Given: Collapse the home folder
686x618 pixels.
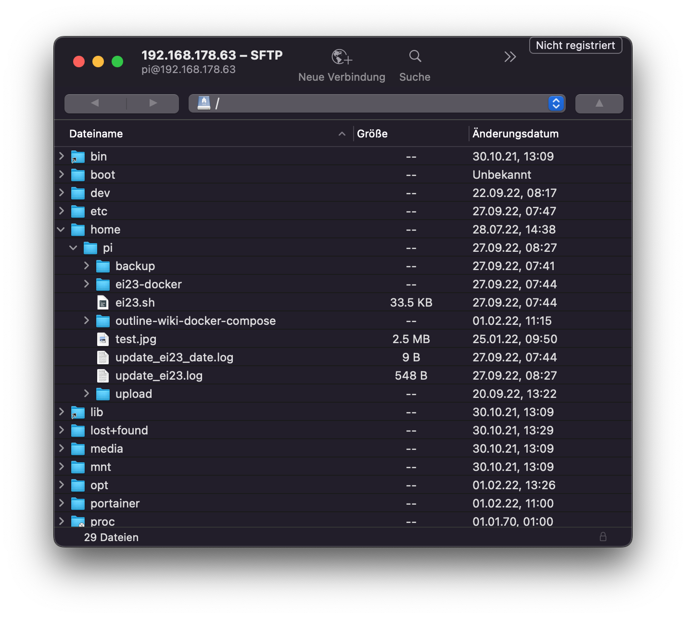Looking at the screenshot, I should (x=61, y=230).
